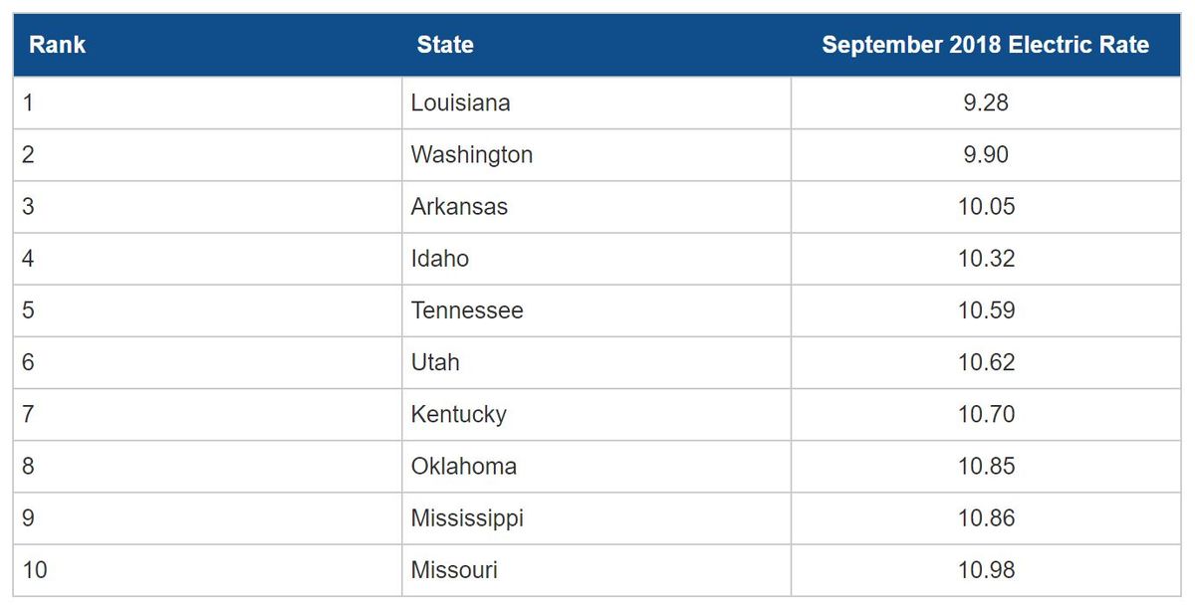Select the Louisiana state cell
The height and width of the screenshot is (611, 1195).
click(460, 102)
